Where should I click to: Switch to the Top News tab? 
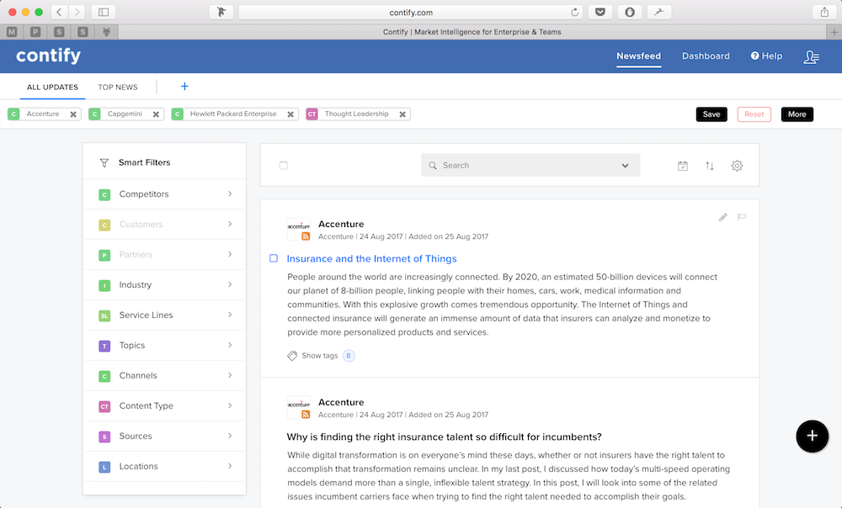point(118,87)
